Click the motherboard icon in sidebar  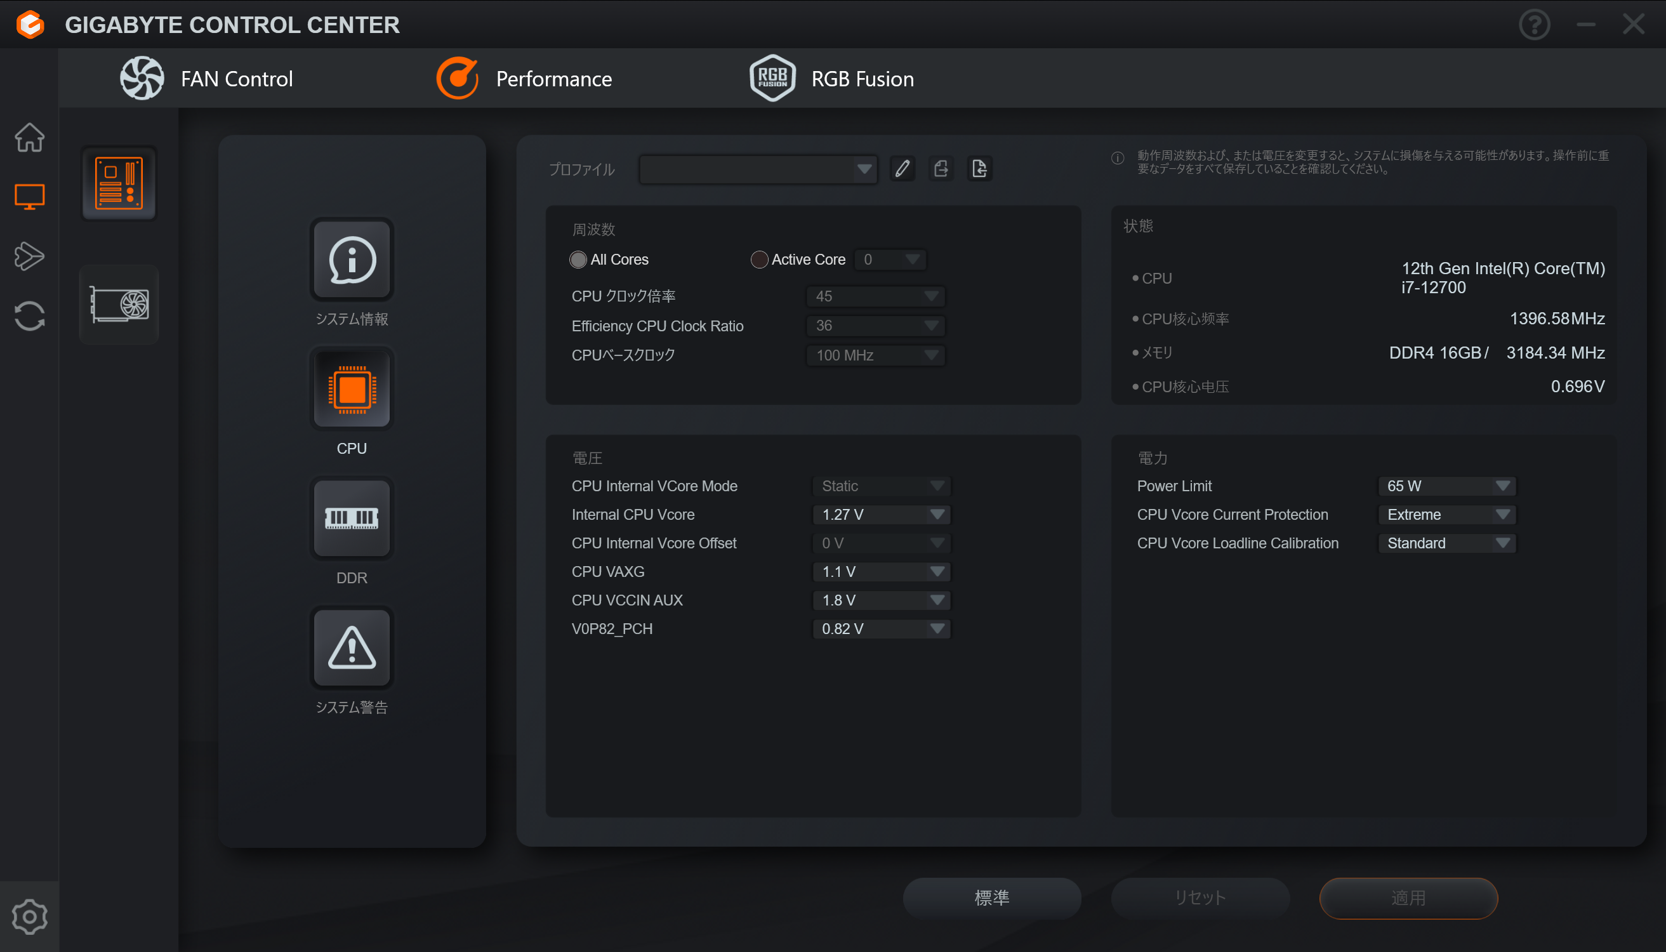click(119, 183)
